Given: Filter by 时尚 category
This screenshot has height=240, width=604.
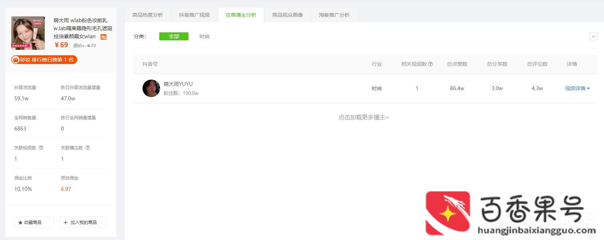Looking at the screenshot, I should tap(204, 36).
